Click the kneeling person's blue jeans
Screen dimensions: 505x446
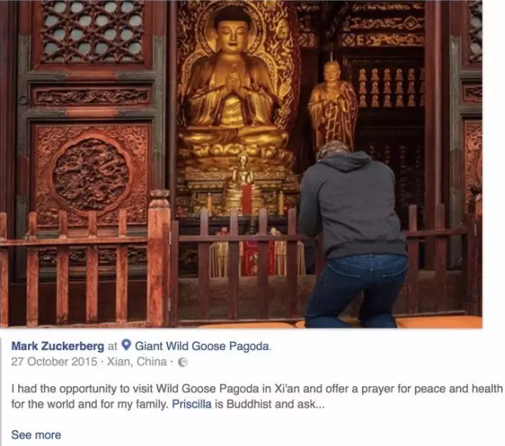pyautogui.click(x=358, y=290)
